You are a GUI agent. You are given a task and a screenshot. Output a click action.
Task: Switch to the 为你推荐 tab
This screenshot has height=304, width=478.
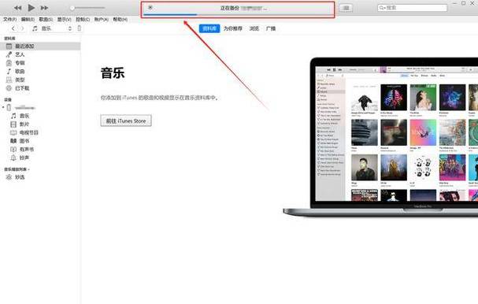coord(233,28)
